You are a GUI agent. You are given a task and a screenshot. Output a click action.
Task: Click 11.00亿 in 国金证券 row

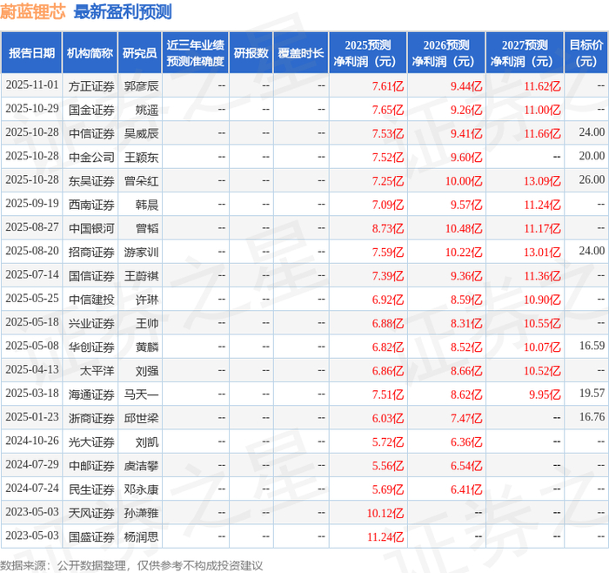pos(542,110)
